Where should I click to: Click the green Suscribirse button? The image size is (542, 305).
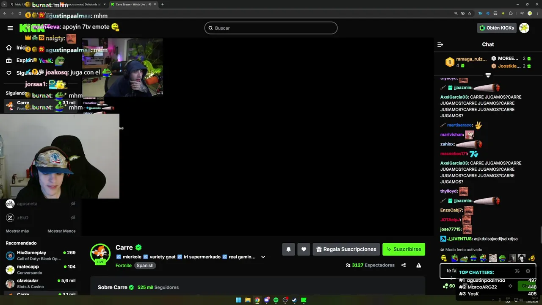tap(404, 249)
